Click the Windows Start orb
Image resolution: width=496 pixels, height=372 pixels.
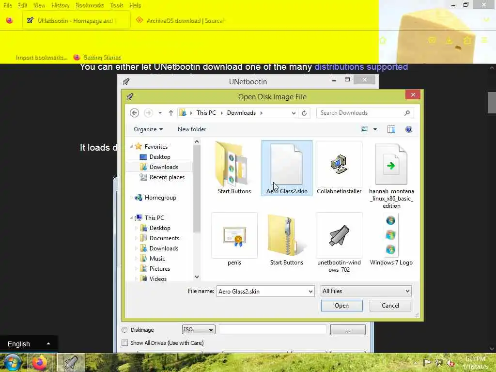click(x=13, y=362)
